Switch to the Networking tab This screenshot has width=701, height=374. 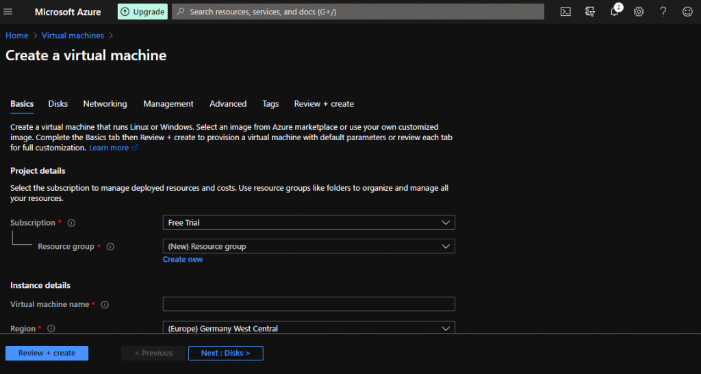pos(105,104)
